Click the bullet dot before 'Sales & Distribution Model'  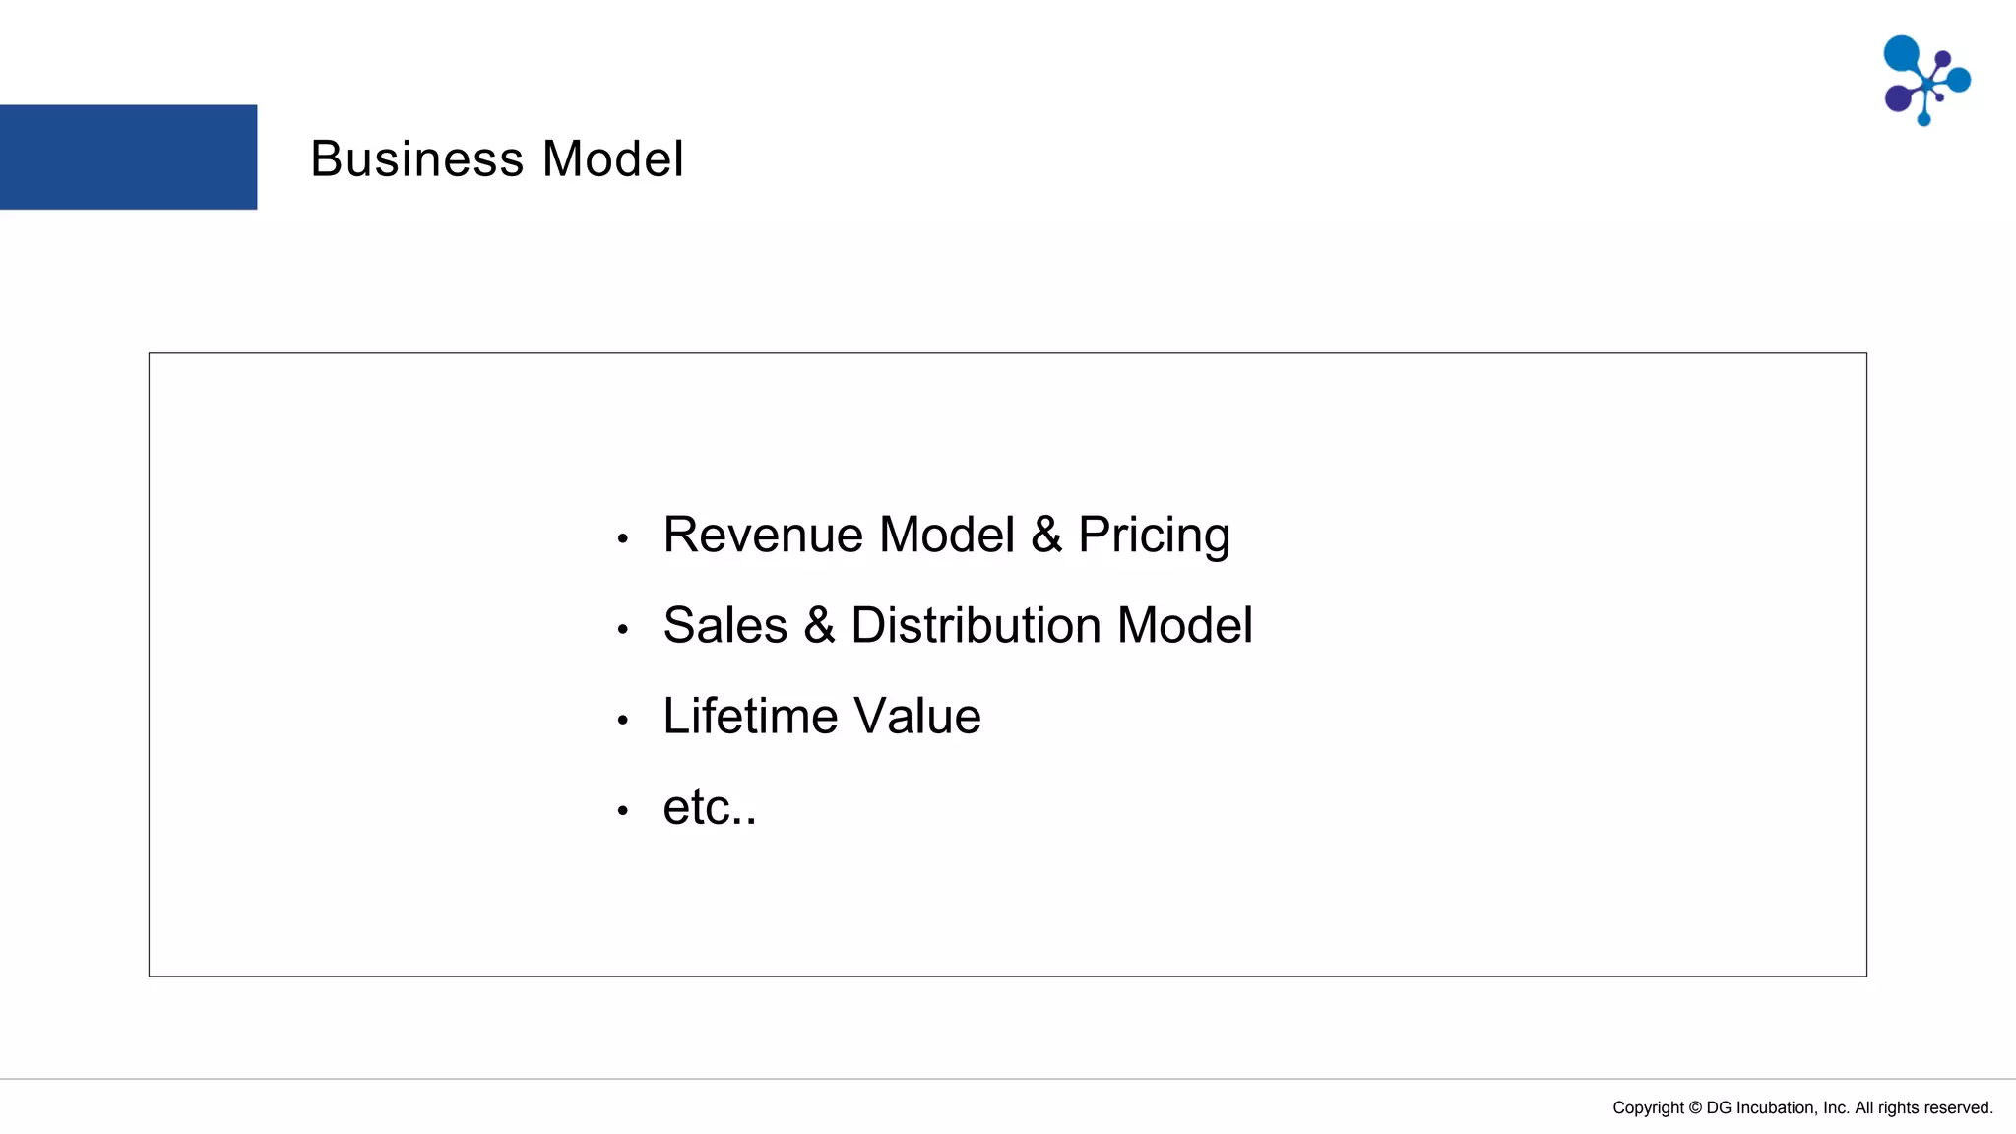pyautogui.click(x=622, y=629)
